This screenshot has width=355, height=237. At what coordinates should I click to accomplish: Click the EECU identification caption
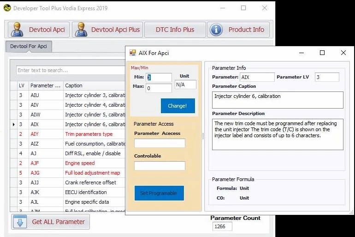click(86, 192)
